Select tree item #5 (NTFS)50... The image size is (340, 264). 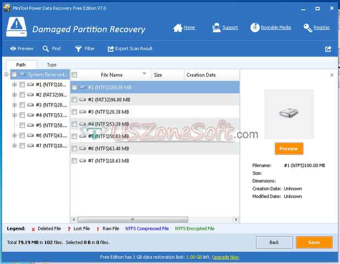(51, 125)
